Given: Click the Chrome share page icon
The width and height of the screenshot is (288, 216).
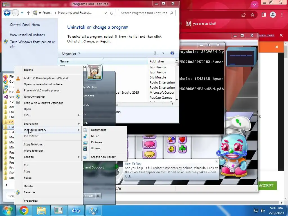Looking at the screenshot, I should click(x=244, y=15).
